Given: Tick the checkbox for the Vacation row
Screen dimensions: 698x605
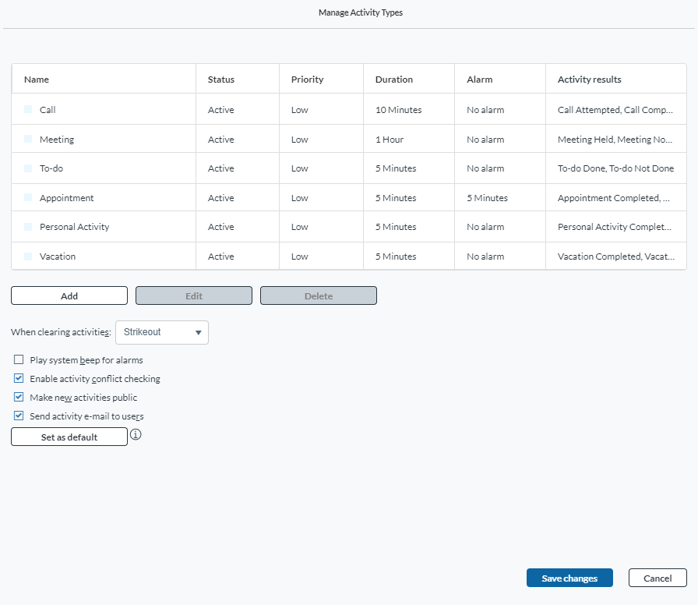Looking at the screenshot, I should pyautogui.click(x=28, y=257).
